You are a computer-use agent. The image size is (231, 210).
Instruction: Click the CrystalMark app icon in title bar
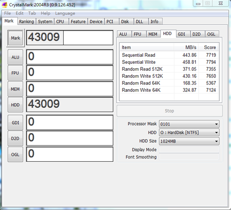[4, 5]
